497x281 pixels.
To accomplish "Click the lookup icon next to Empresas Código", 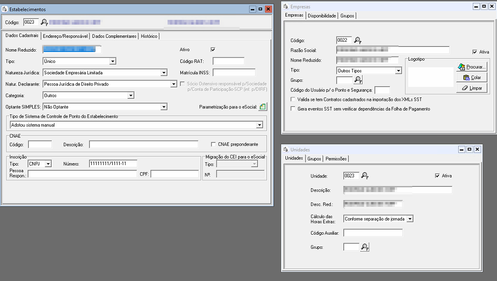I will coord(358,40).
